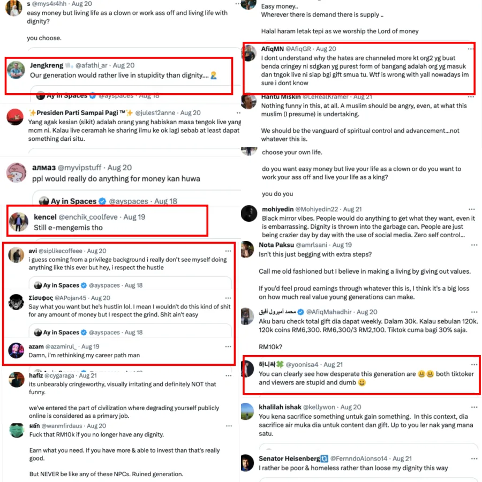Screen dimensions: 482x482
Task: Open more options on avi's tweet
Action: [228, 251]
